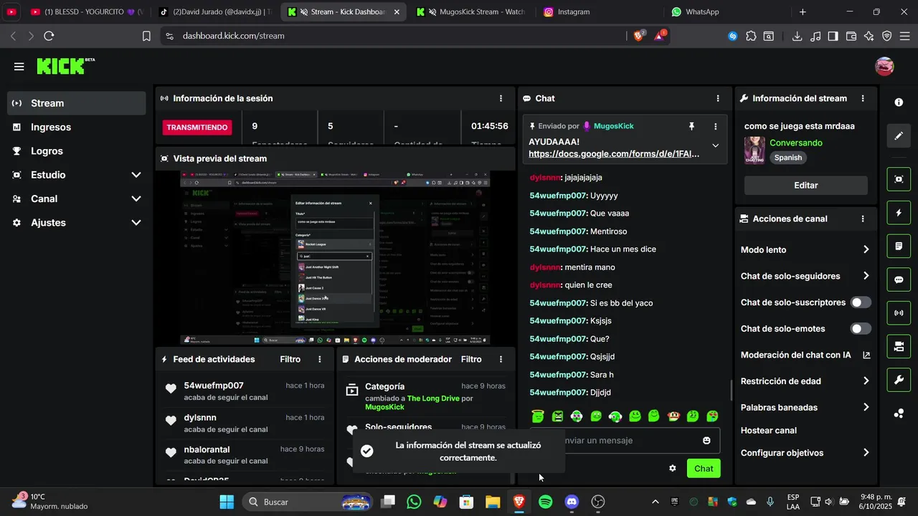Open Brave Leo AI sparkle icon
Viewport: 918px width, 516px height.
tap(869, 36)
